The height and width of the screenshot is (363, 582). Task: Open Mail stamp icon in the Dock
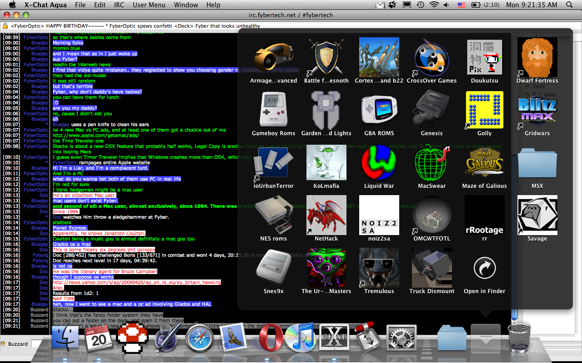click(x=233, y=338)
